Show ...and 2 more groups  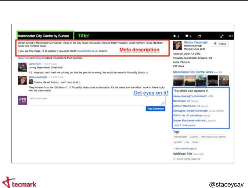click(x=184, y=125)
